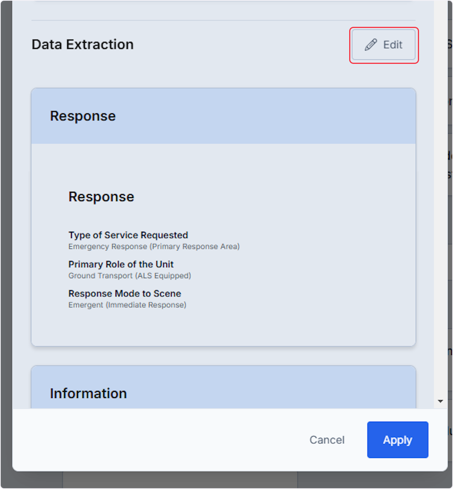Select Emergent (Immediate Response) value
The width and height of the screenshot is (453, 489).
point(128,305)
